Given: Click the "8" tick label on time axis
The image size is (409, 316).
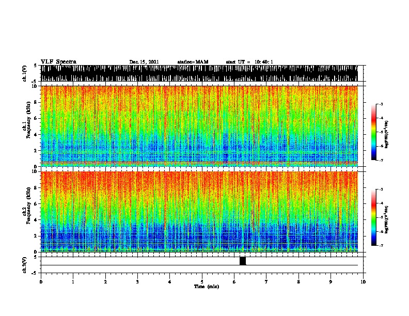Looking at the screenshot, I should pos(298,282).
